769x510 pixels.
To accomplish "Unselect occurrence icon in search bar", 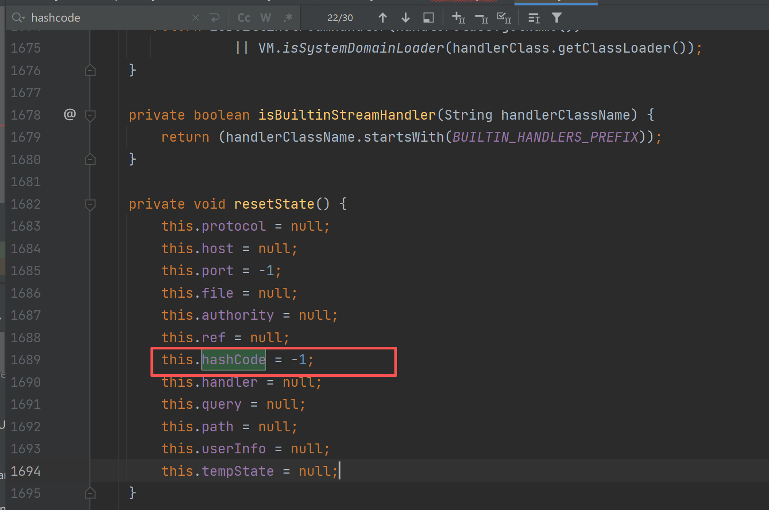I will [x=481, y=18].
